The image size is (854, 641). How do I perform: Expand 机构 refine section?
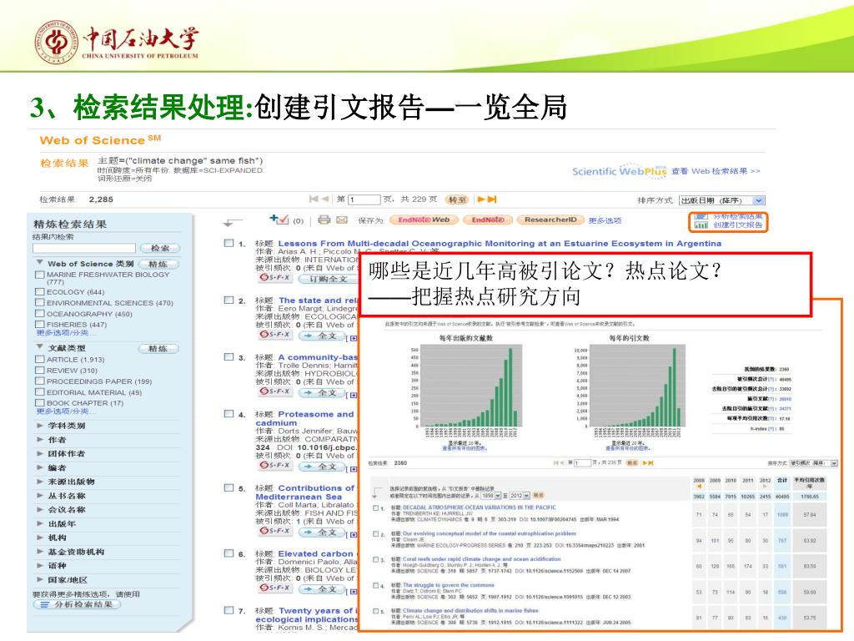pyautogui.click(x=40, y=538)
